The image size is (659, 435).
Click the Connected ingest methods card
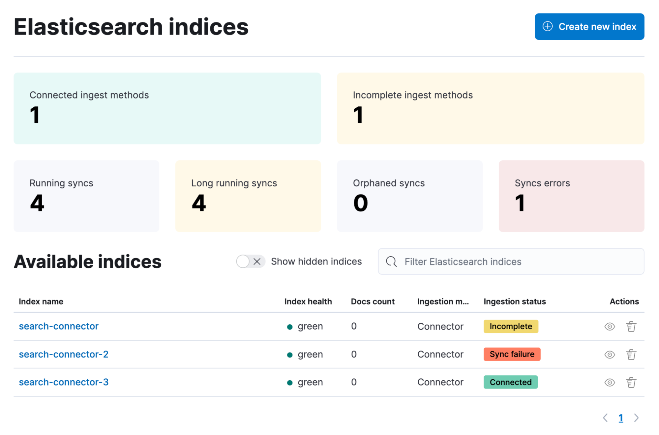[x=167, y=108]
